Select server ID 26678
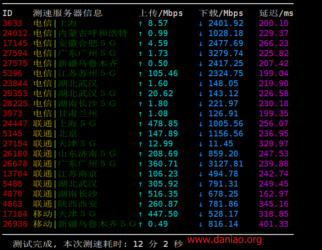The image size is (322, 250). [15, 164]
